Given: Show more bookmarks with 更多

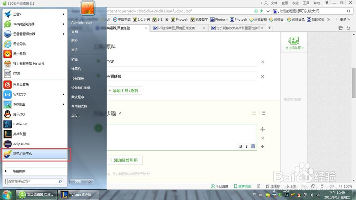Looking at the screenshot, I should click(x=344, y=20).
